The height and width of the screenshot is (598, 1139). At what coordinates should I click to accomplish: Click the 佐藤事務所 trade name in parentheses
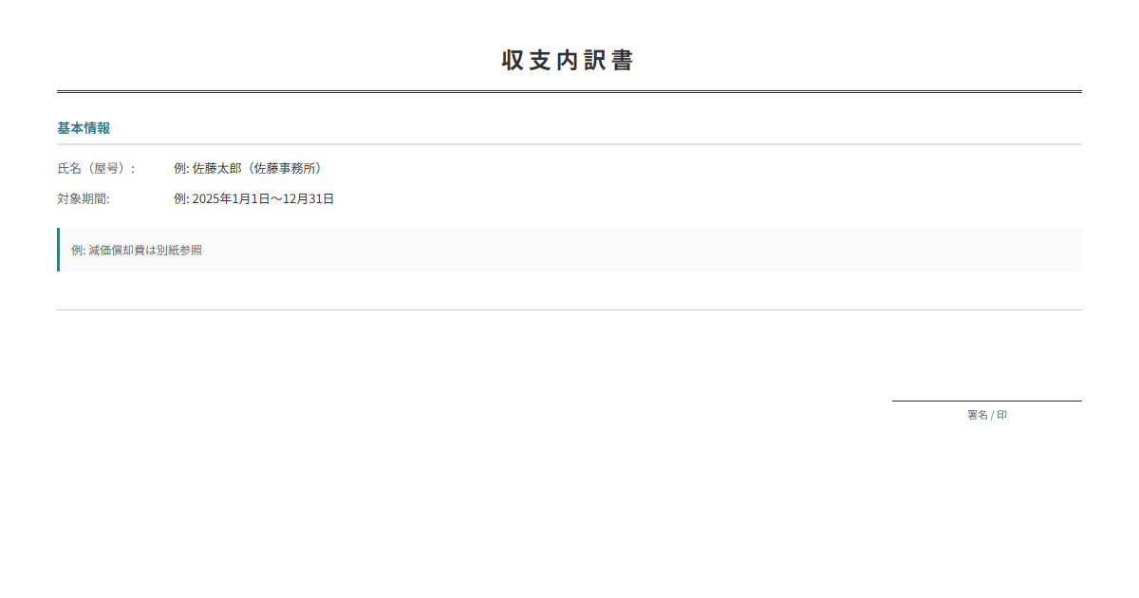pos(286,169)
